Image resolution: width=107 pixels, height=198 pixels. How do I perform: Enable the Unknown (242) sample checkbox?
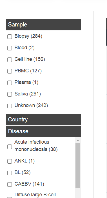click(10, 106)
